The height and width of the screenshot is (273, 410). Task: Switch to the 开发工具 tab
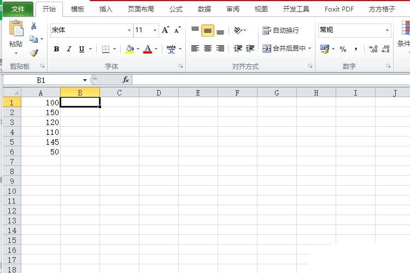(x=296, y=9)
